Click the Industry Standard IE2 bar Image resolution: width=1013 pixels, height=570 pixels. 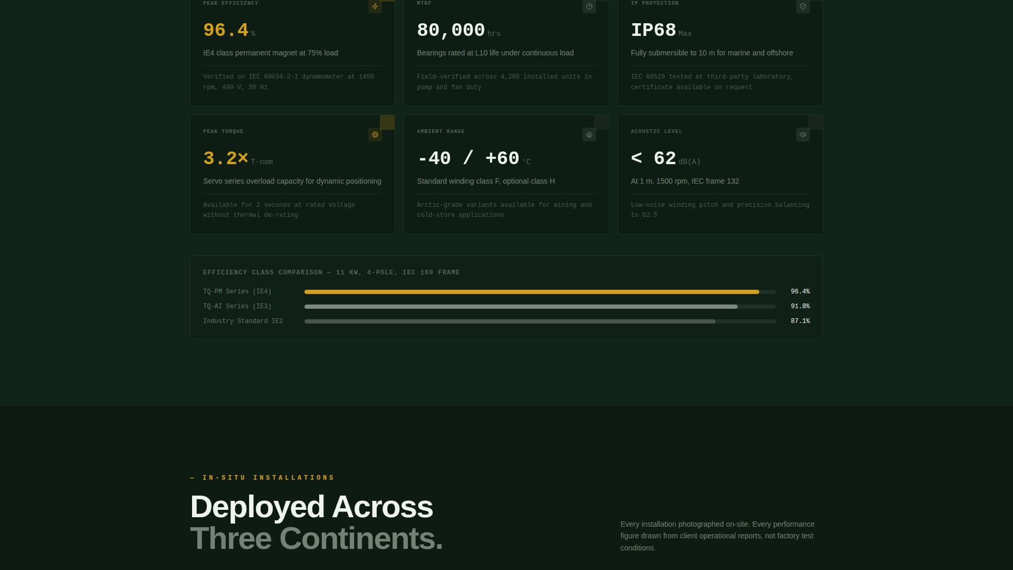click(x=509, y=321)
